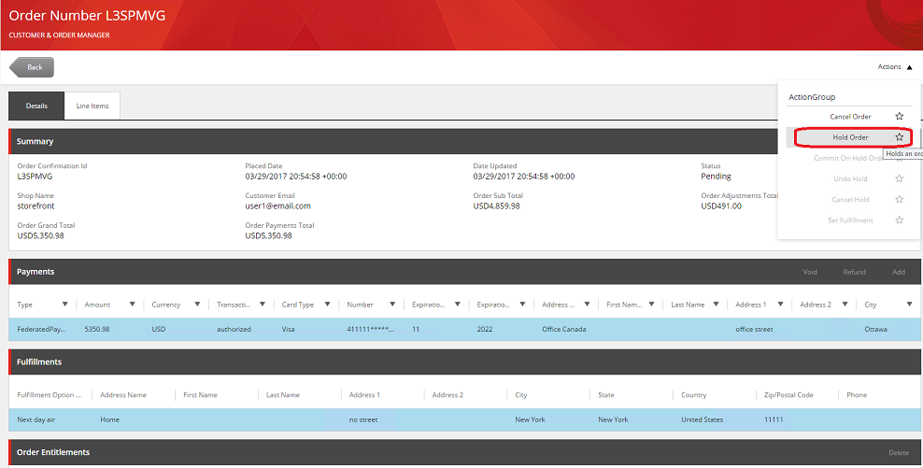Click the star beside Set Fulfillment
This screenshot has width=923, height=468.
pos(899,220)
